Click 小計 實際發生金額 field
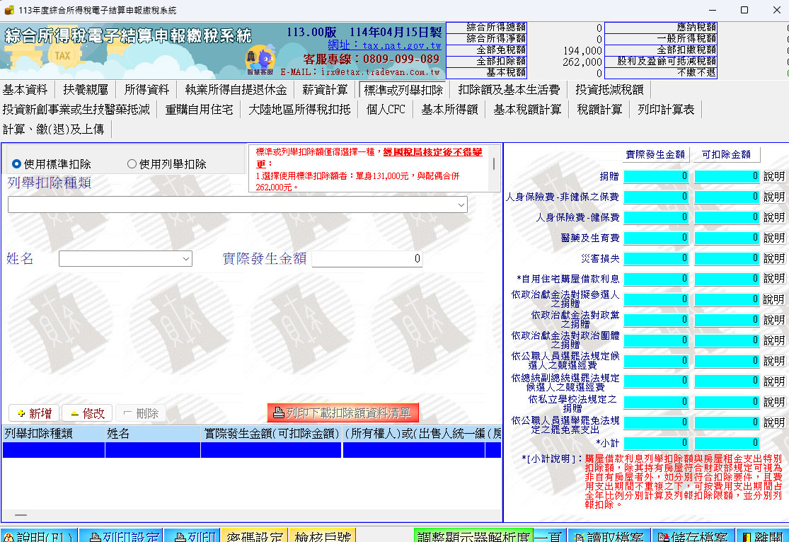 656,442
